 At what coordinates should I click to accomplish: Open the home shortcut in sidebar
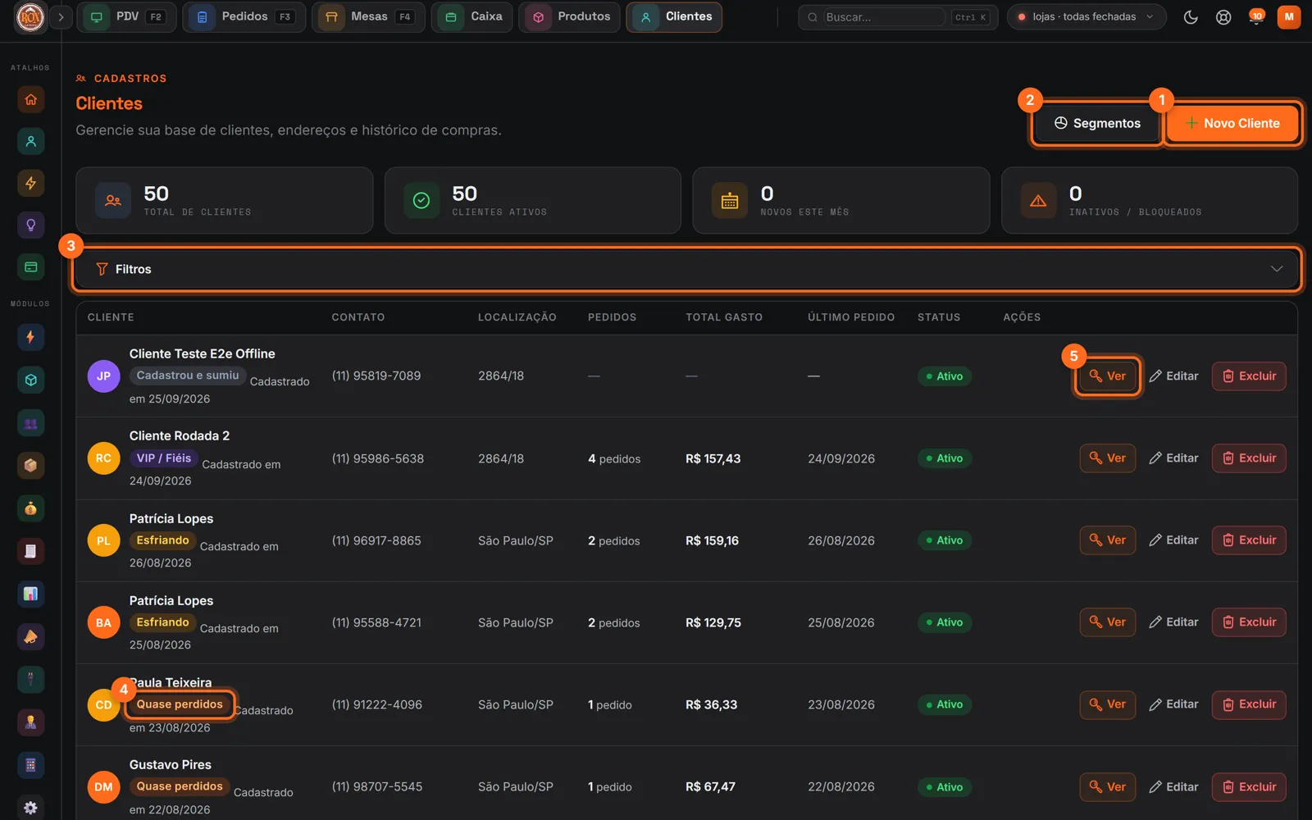click(x=30, y=99)
